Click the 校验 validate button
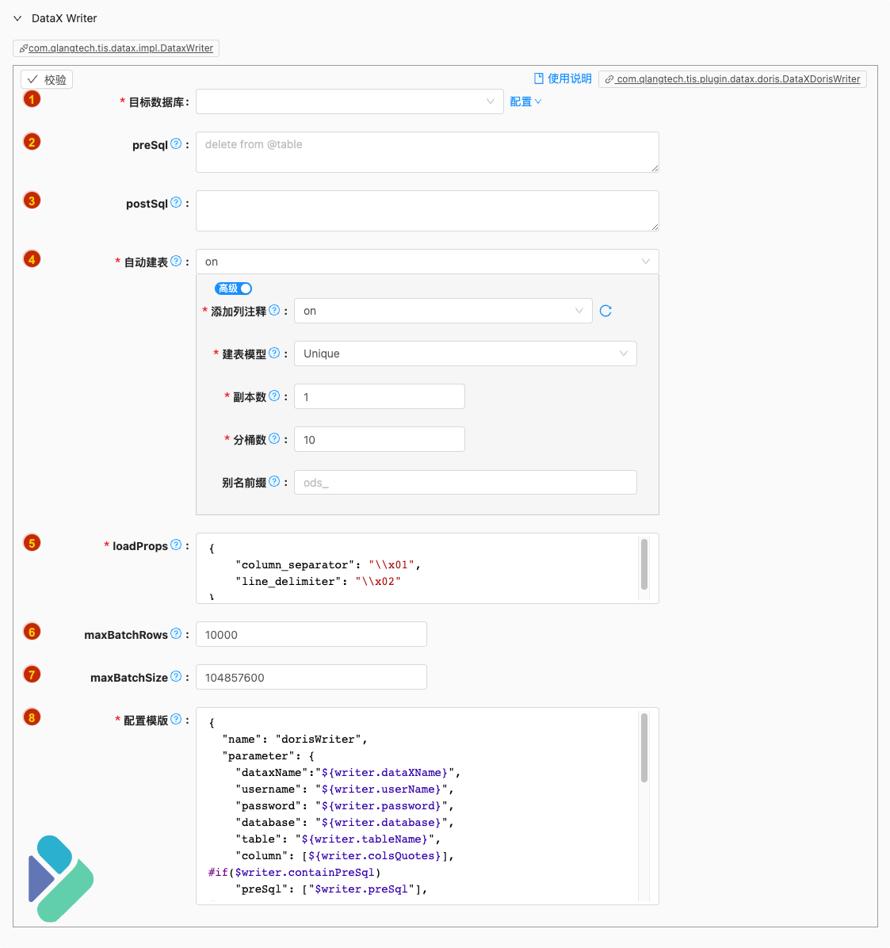The image size is (890, 948). point(47,79)
